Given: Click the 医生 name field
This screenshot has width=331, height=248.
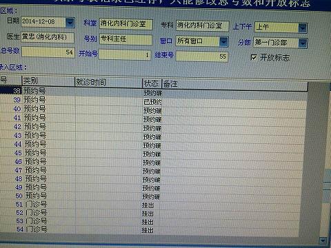Looking at the screenshot, I should click(x=48, y=37).
